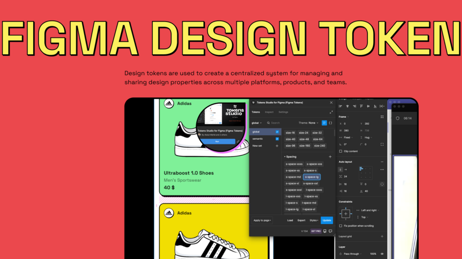Click the align bottom icon
The width and height of the screenshot is (462, 259).
375,106
